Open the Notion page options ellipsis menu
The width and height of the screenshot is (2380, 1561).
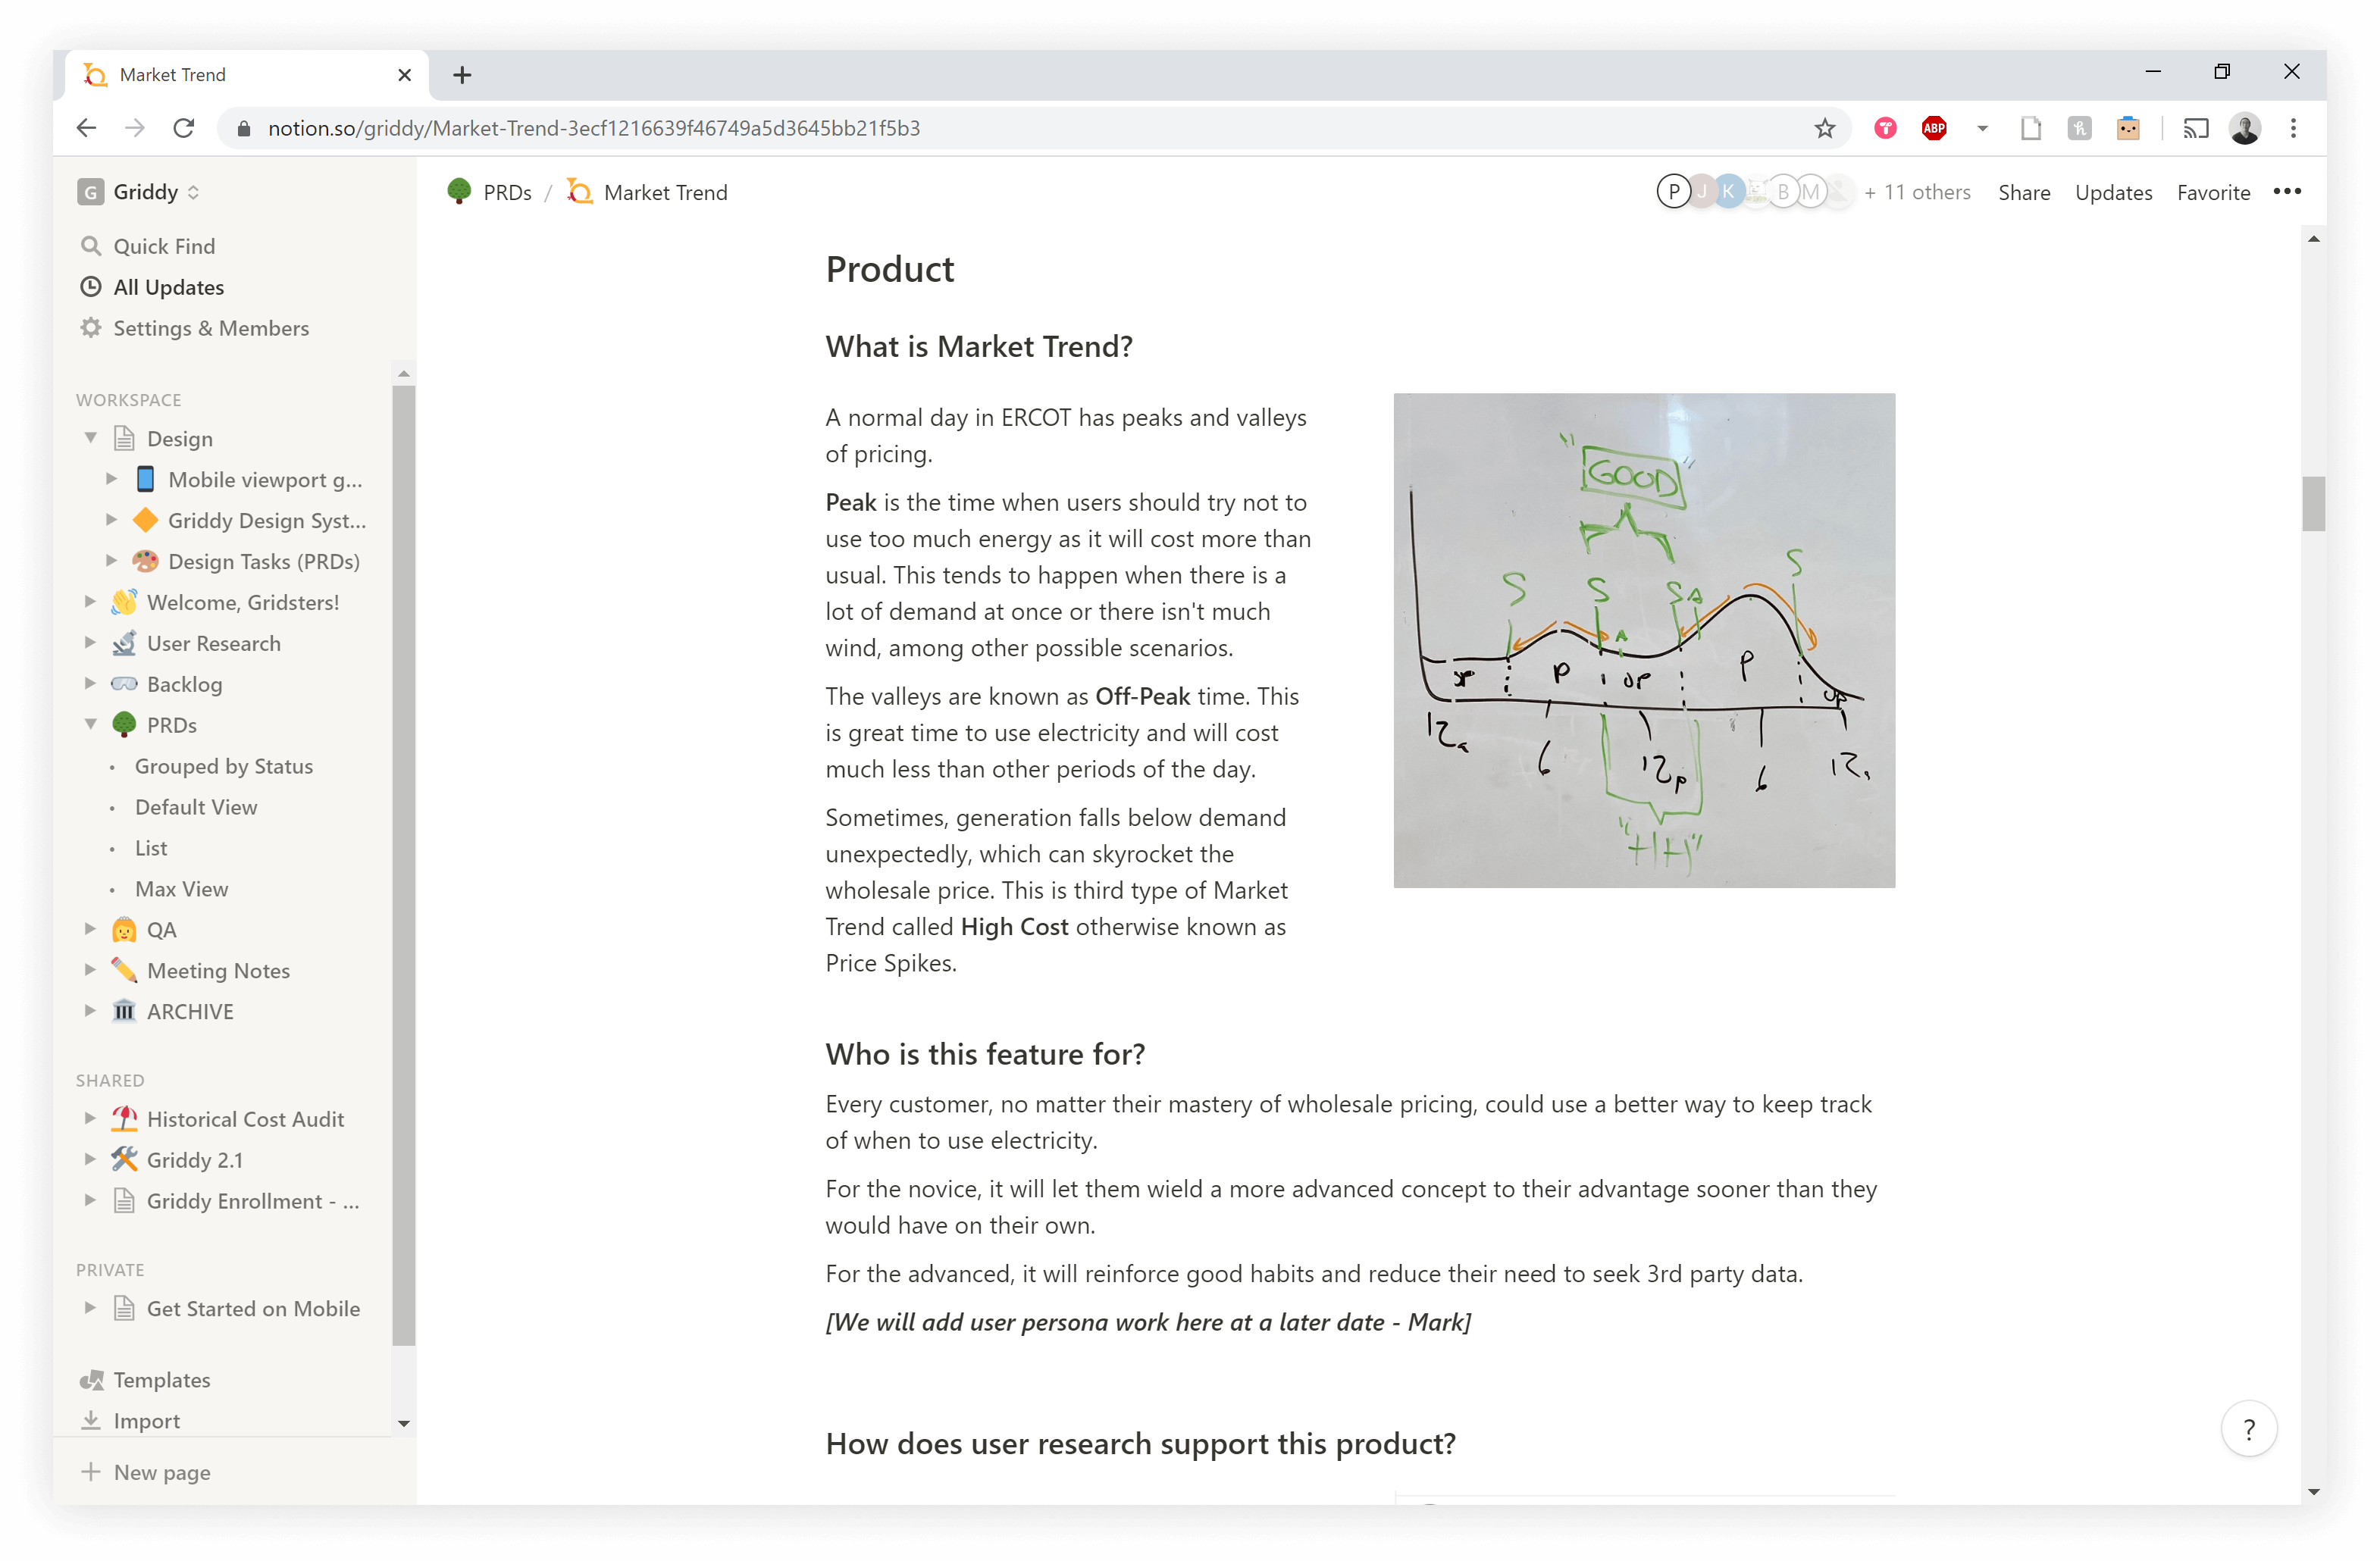pyautogui.click(x=2287, y=191)
